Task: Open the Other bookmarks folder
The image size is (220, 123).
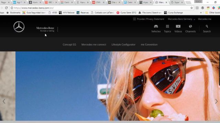Action: (x=213, y=13)
